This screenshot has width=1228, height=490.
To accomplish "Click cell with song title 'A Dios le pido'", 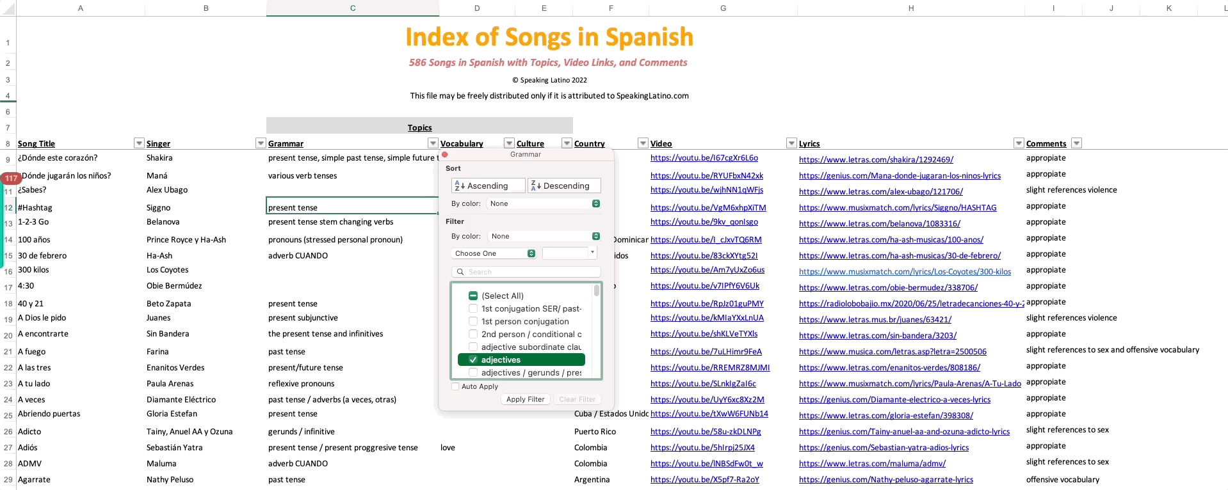I will coord(42,318).
